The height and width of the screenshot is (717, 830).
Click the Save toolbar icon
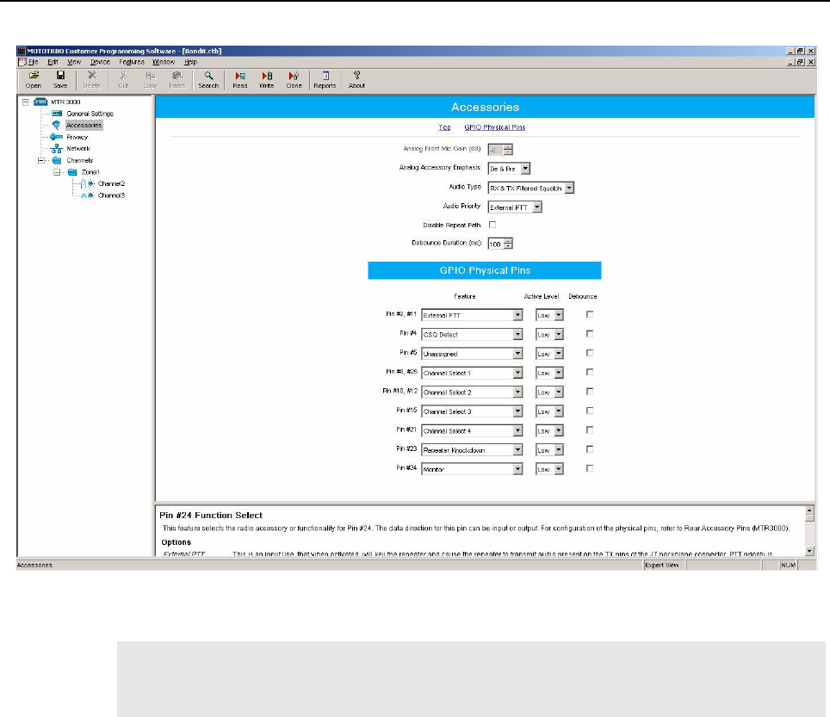pyautogui.click(x=60, y=80)
